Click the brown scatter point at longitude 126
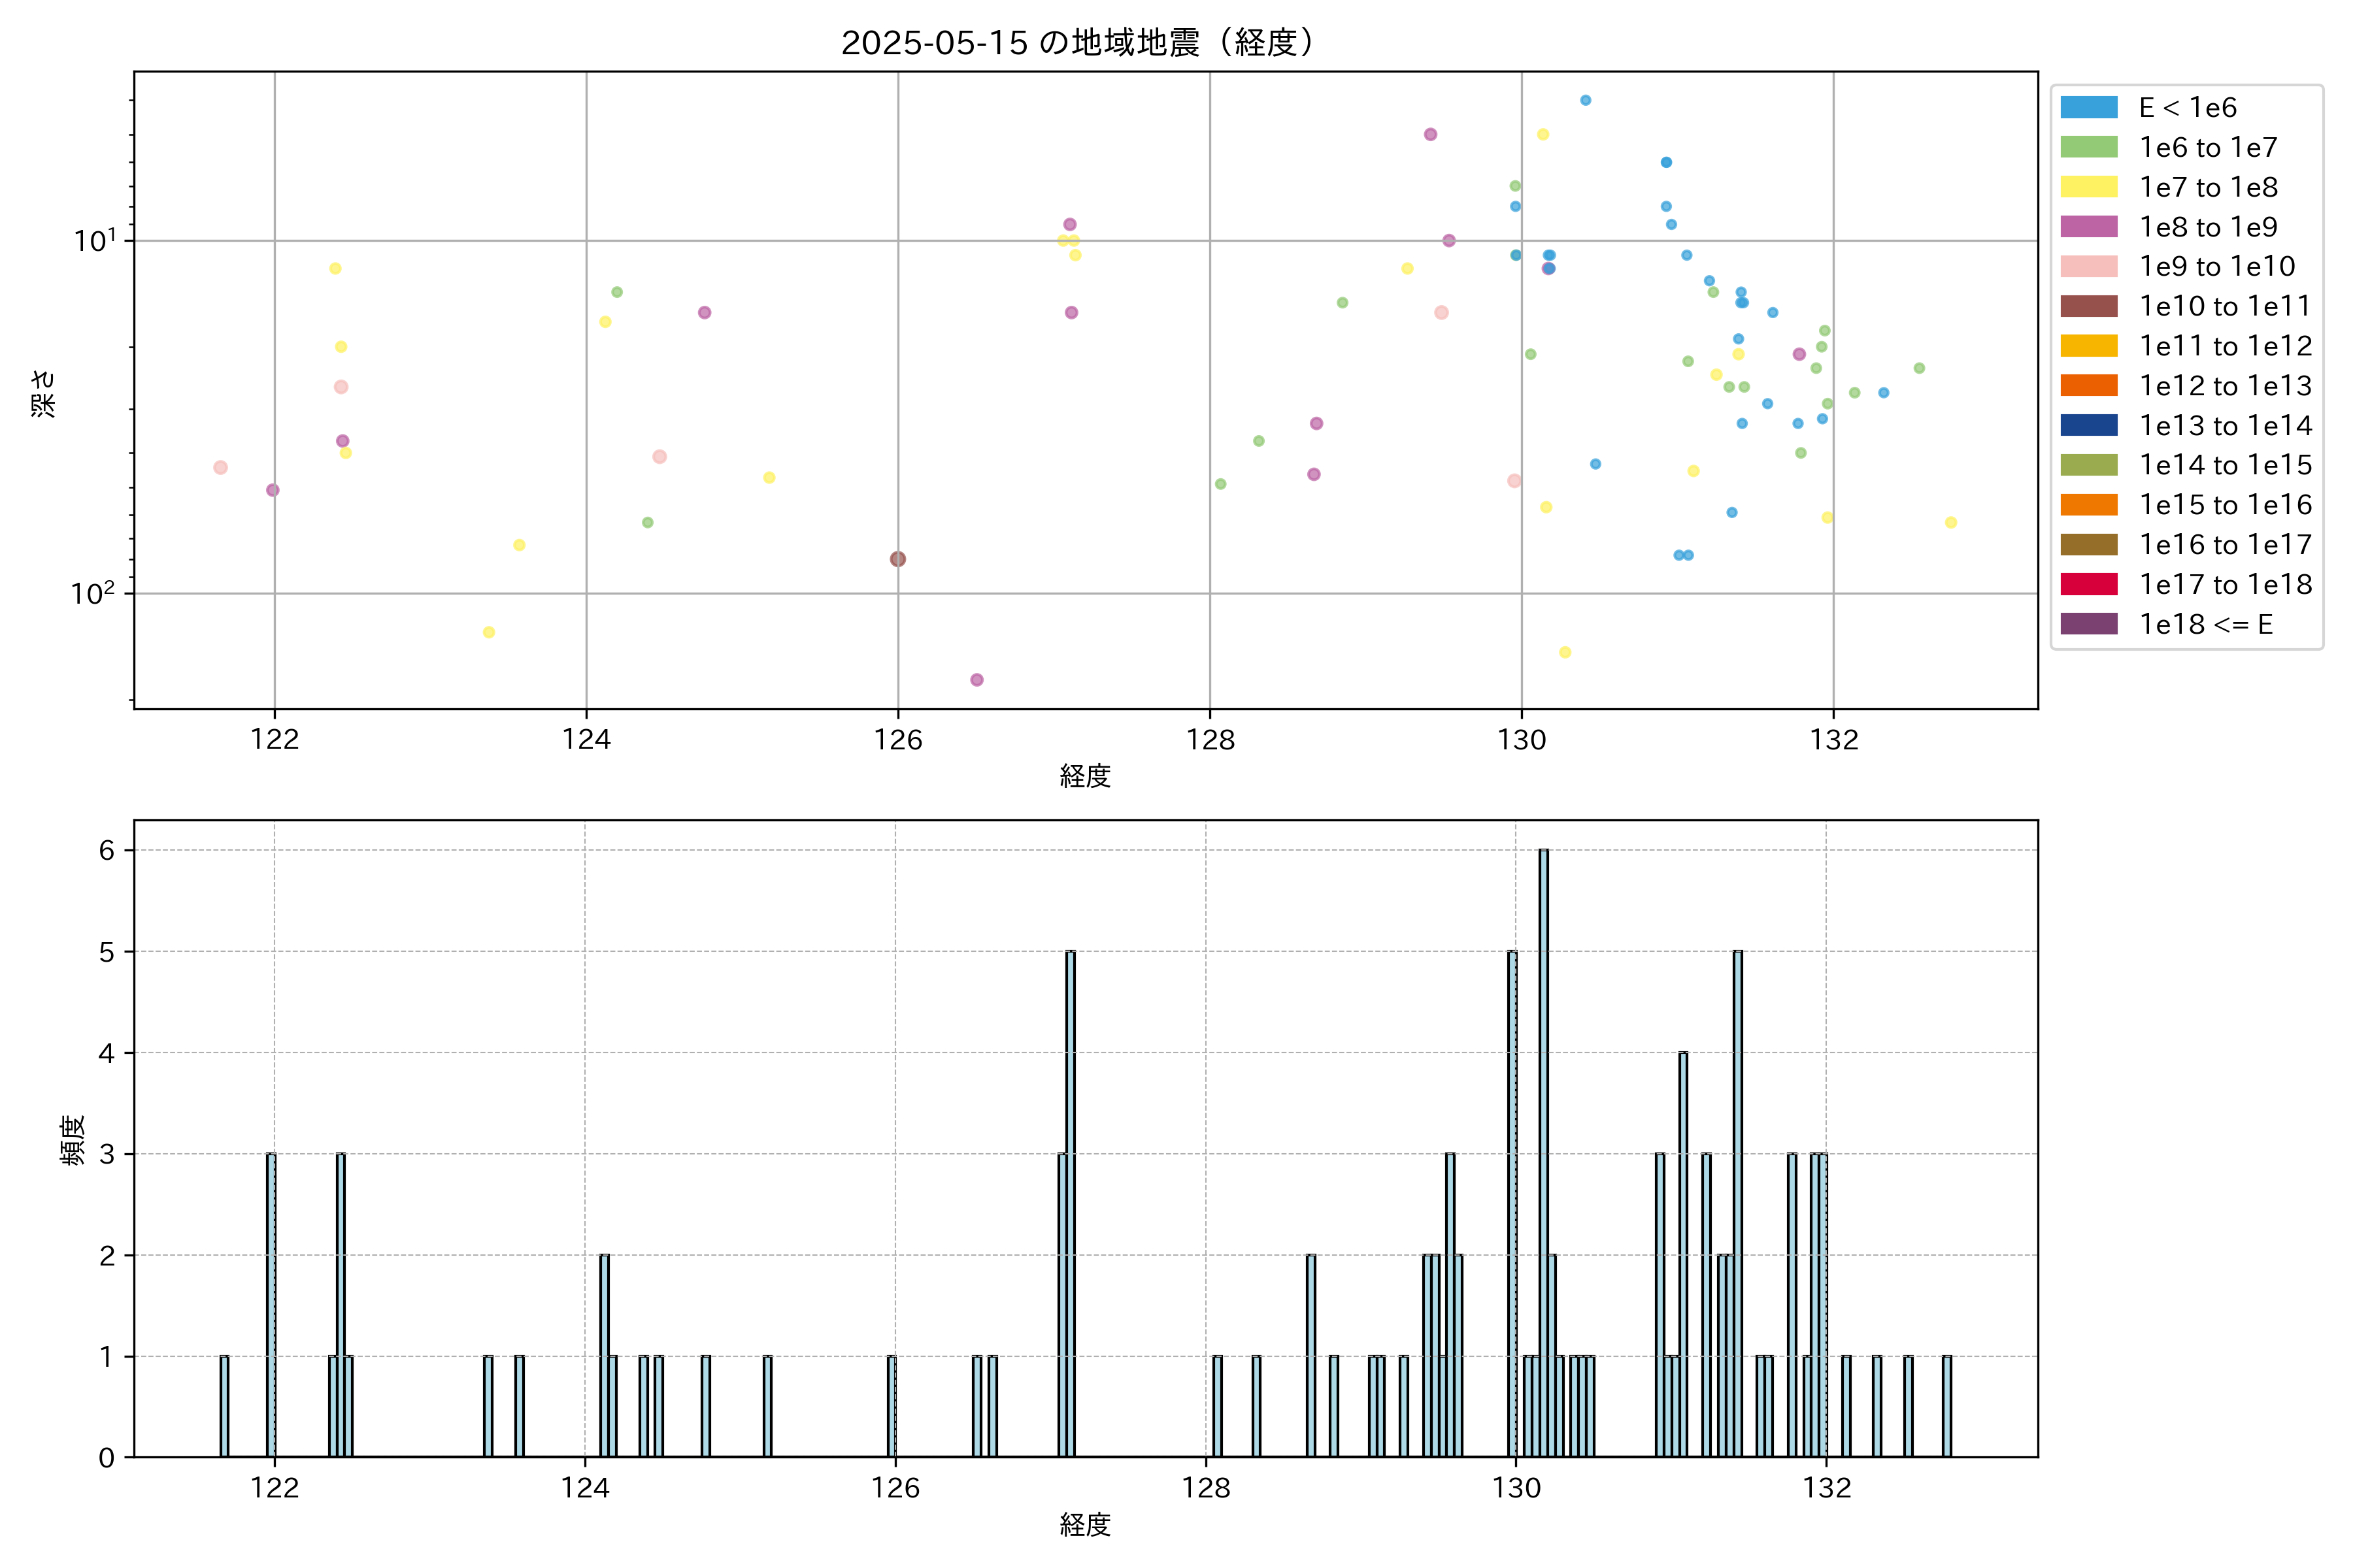The image size is (2353, 1568). click(897, 559)
